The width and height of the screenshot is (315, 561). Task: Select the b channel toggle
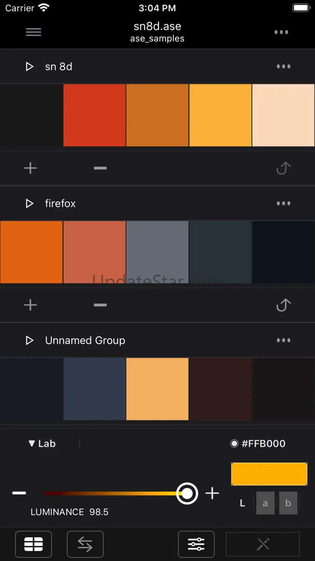[288, 503]
